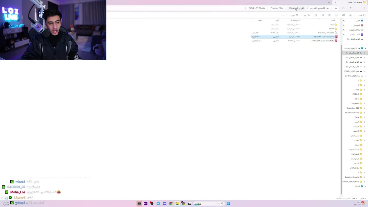This screenshot has height=207, width=368.
Task: Go up one folder with the Up arrow
Action: 350,8
